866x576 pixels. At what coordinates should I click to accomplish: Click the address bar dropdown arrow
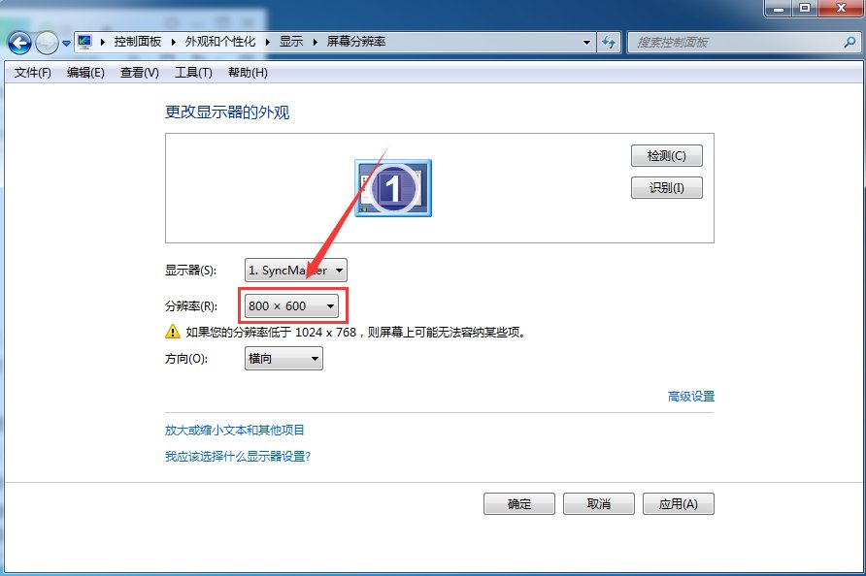[586, 43]
